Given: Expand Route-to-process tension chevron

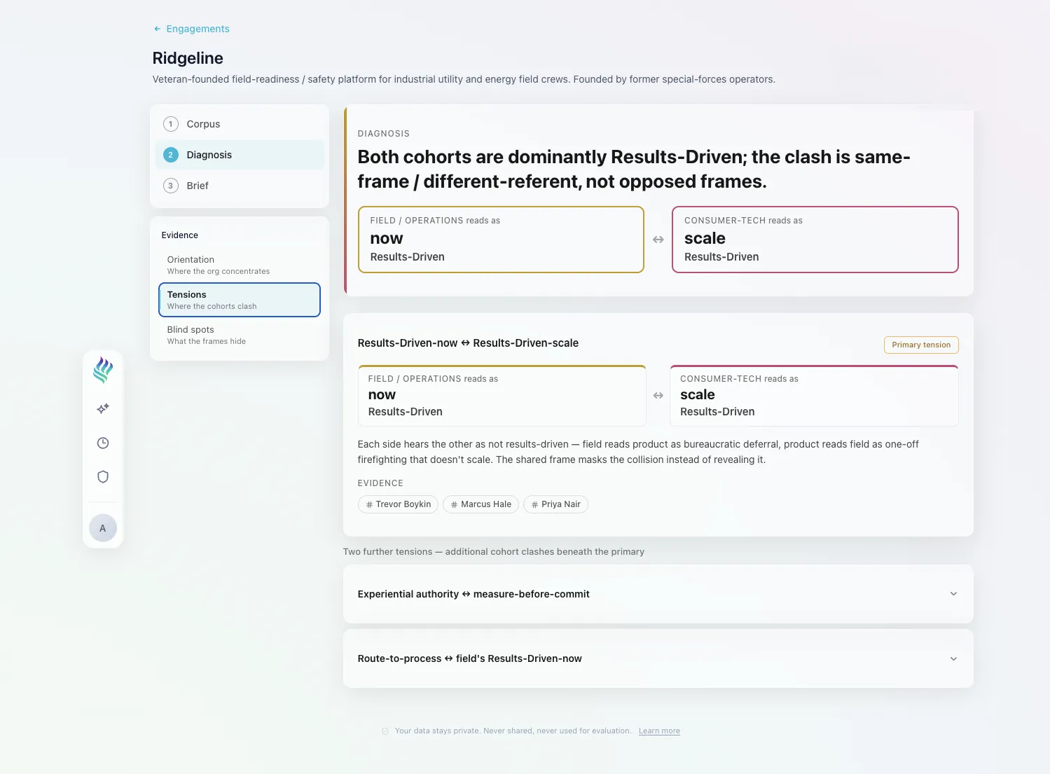Looking at the screenshot, I should tap(953, 658).
